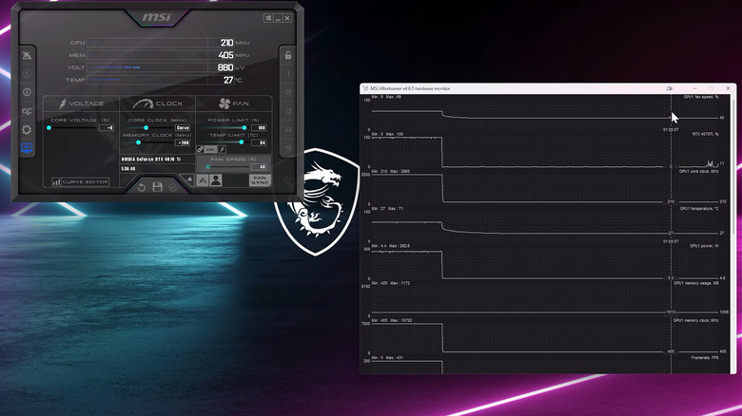
Task: Click the 'GPU1 memory usage, MB' graph label
Action: pyautogui.click(x=696, y=283)
